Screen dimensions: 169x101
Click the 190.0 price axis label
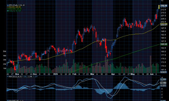point(163,38)
